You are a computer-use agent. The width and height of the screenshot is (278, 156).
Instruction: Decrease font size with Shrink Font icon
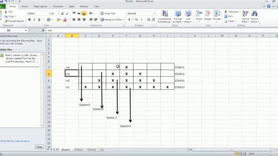[x=67, y=13]
